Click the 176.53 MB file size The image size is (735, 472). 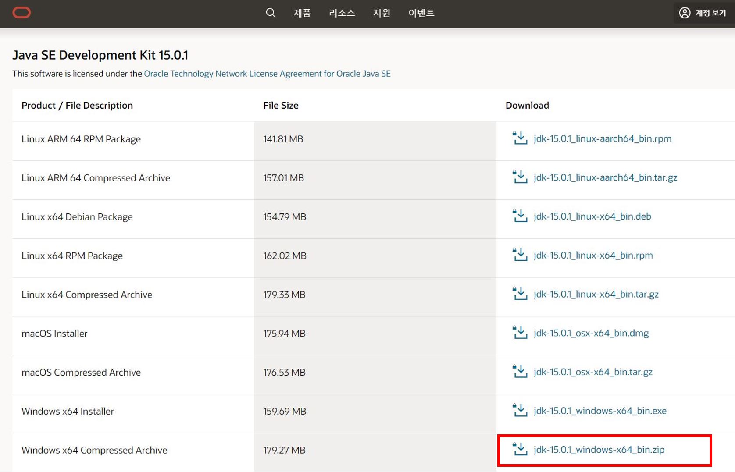tap(284, 373)
